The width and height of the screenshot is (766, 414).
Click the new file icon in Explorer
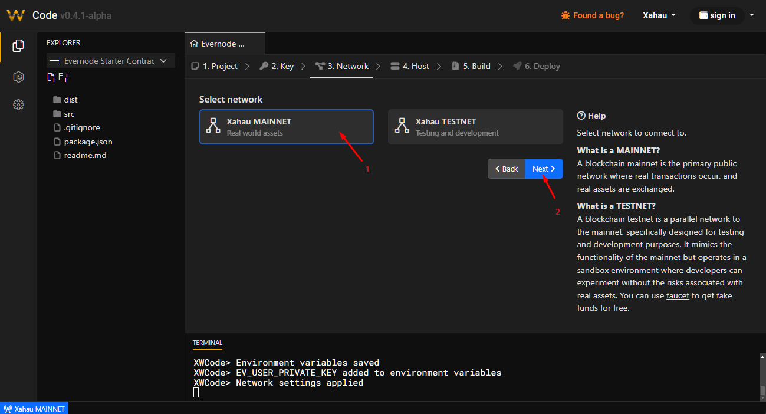[x=51, y=77]
